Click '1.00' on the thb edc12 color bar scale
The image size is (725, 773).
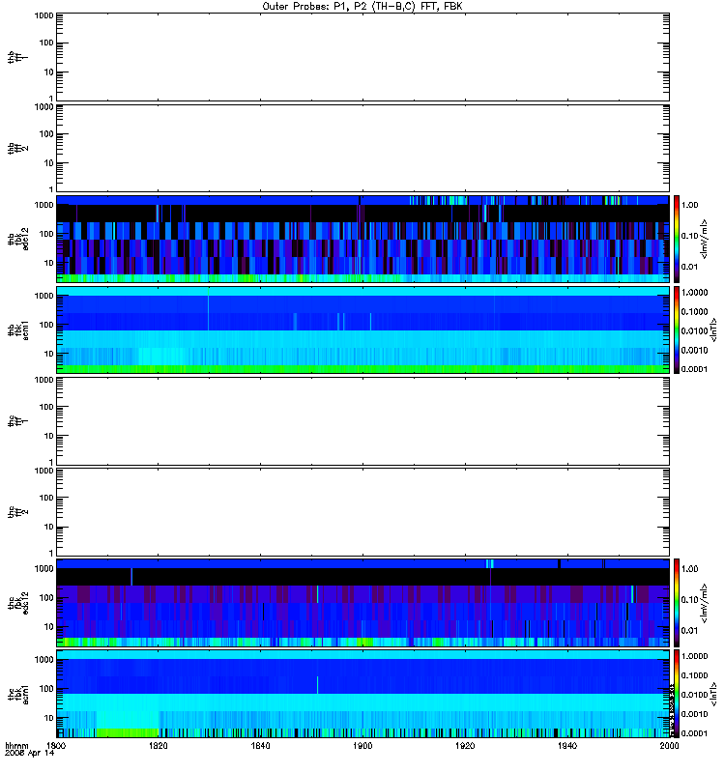coord(689,205)
